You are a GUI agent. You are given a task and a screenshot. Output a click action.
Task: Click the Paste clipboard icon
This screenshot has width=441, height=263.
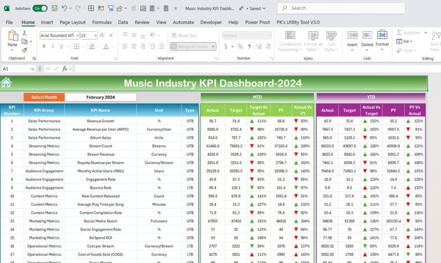point(12,36)
